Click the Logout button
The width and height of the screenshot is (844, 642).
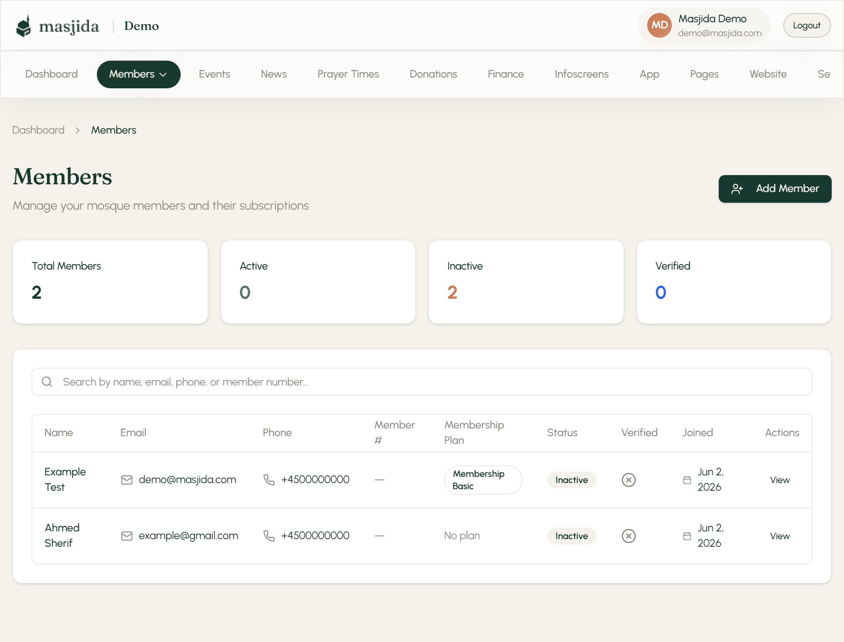click(x=807, y=25)
